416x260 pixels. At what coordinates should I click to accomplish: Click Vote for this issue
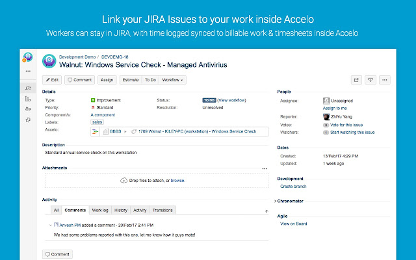pos(346,125)
